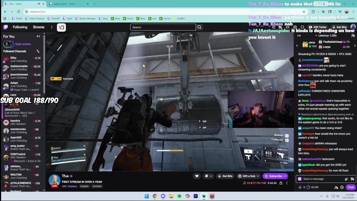Reload the page

click(x=18, y=11)
